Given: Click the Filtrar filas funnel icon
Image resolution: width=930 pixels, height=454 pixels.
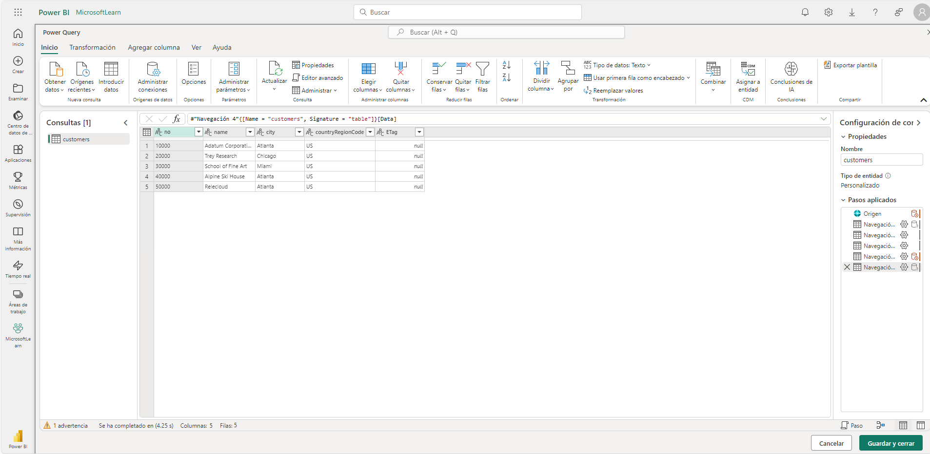Looking at the screenshot, I should pyautogui.click(x=482, y=69).
